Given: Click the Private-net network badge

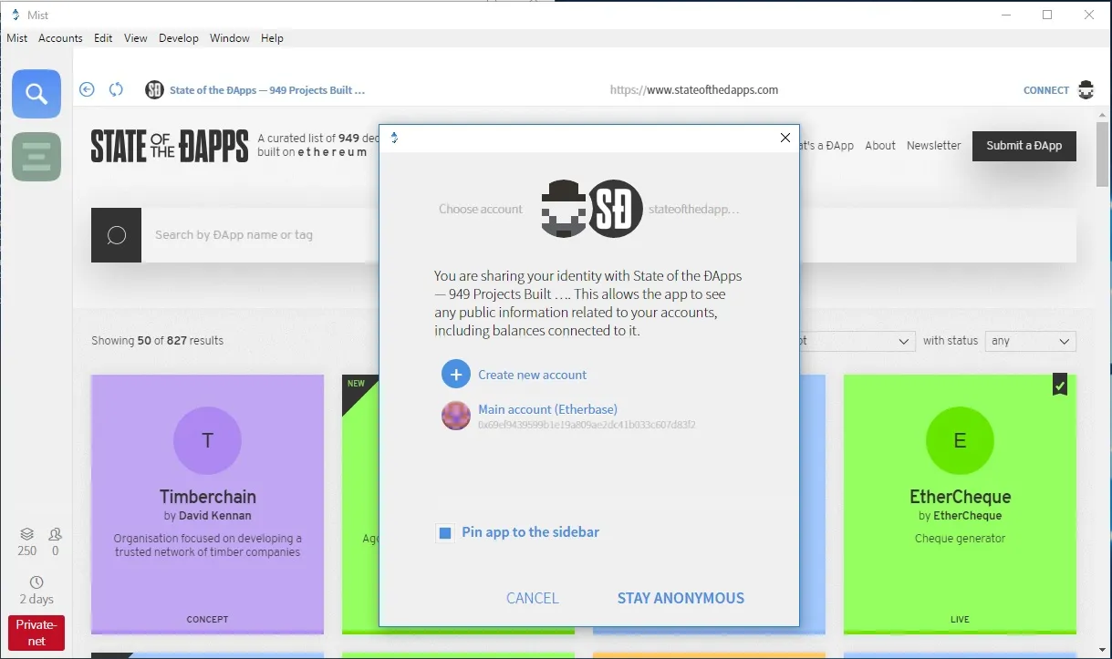Looking at the screenshot, I should coord(36,633).
